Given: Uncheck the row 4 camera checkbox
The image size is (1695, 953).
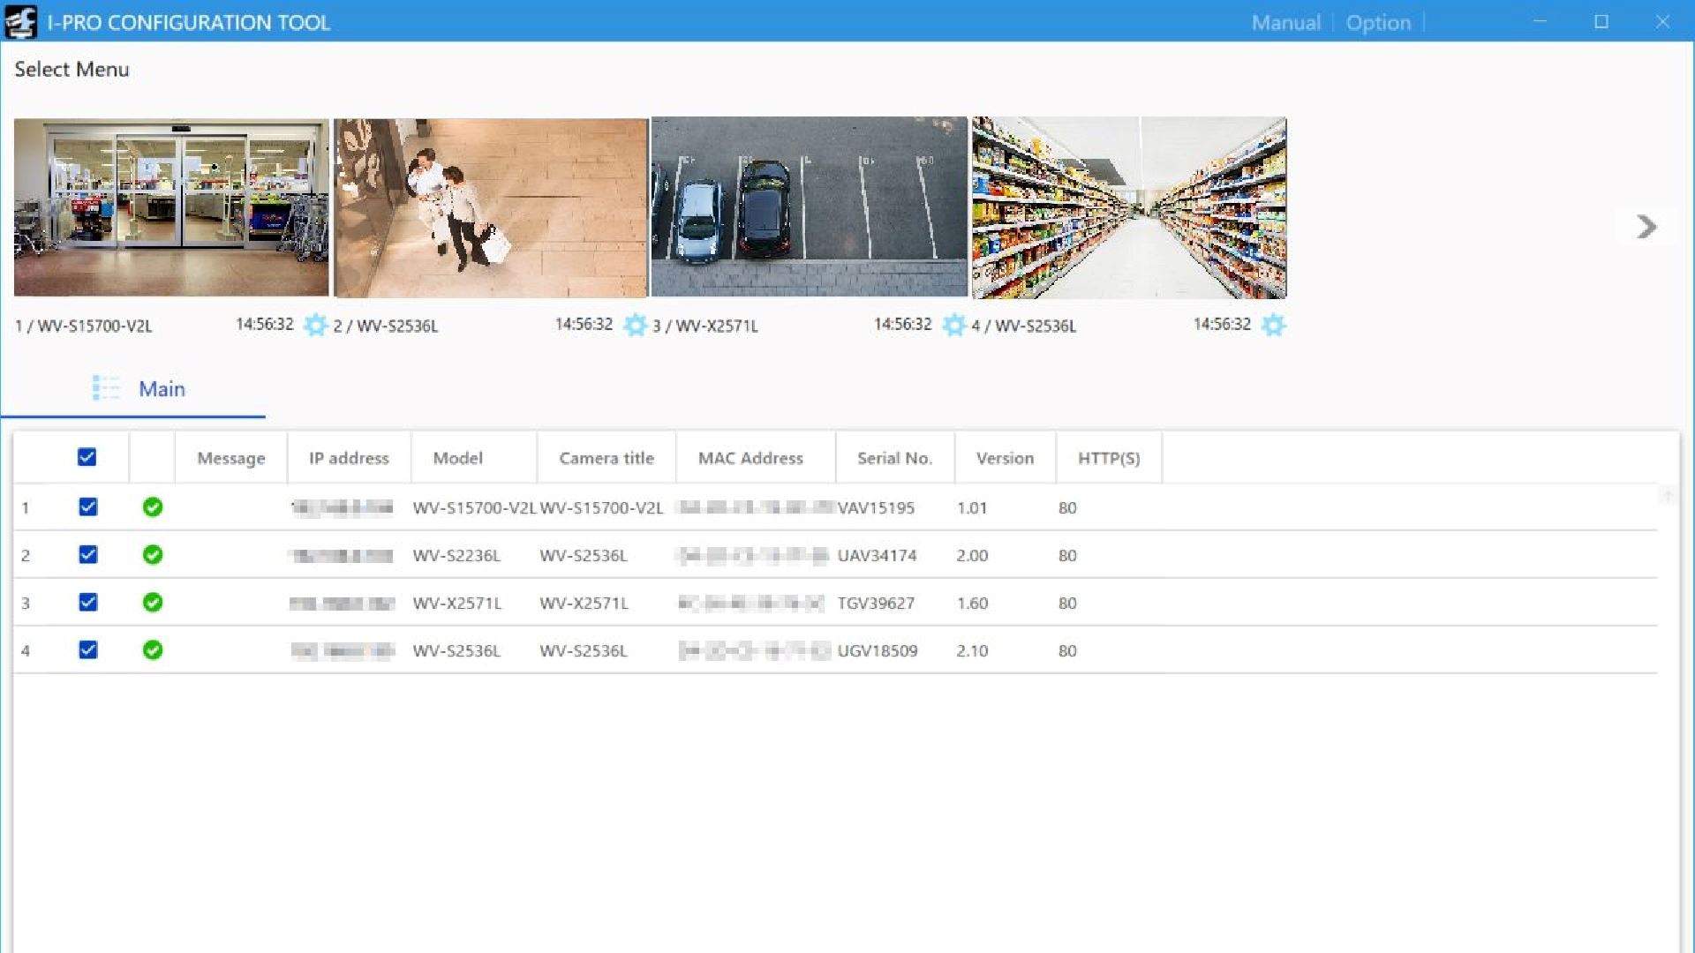Looking at the screenshot, I should pyautogui.click(x=87, y=649).
